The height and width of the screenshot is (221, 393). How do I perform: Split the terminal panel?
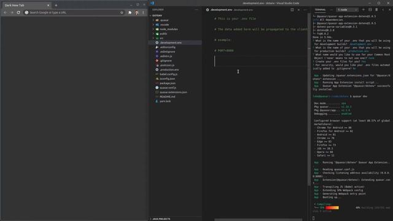pyautogui.click(x=370, y=10)
